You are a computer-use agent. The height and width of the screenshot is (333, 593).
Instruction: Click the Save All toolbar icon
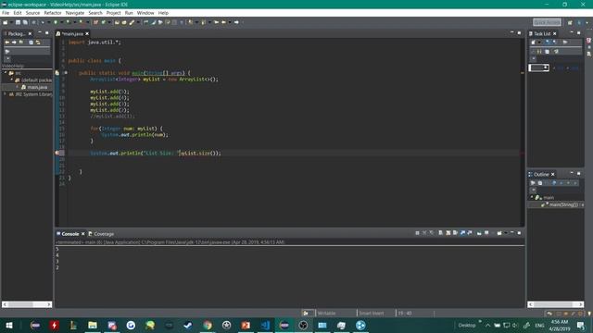[x=25, y=22]
